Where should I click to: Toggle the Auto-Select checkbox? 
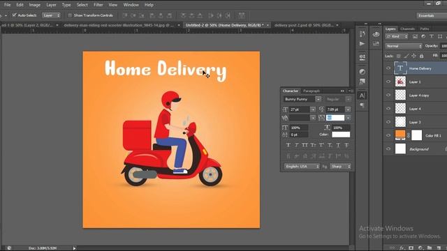[14, 15]
